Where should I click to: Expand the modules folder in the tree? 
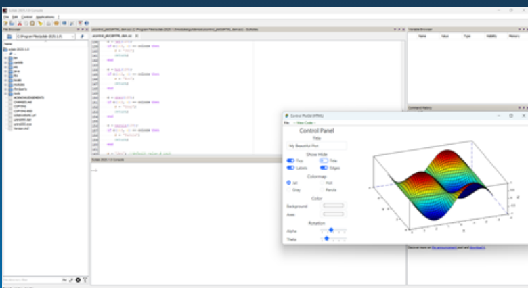click(x=5, y=85)
